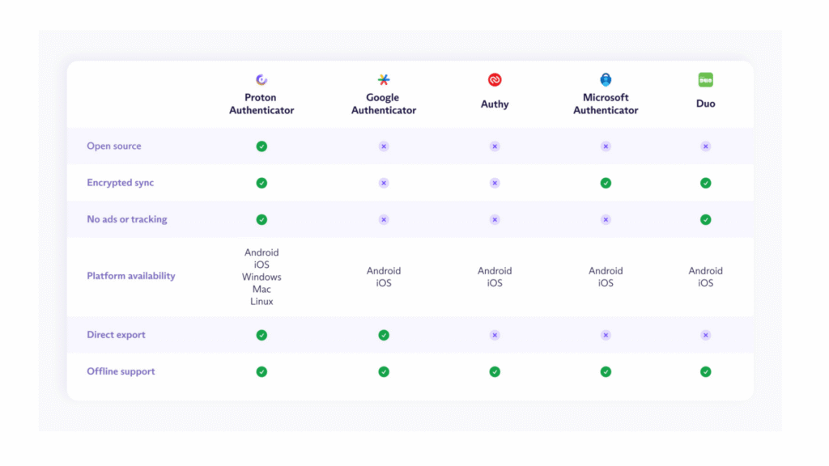The image size is (829, 466).
Task: Click Authy's Open source cross icon
Action: pos(495,146)
